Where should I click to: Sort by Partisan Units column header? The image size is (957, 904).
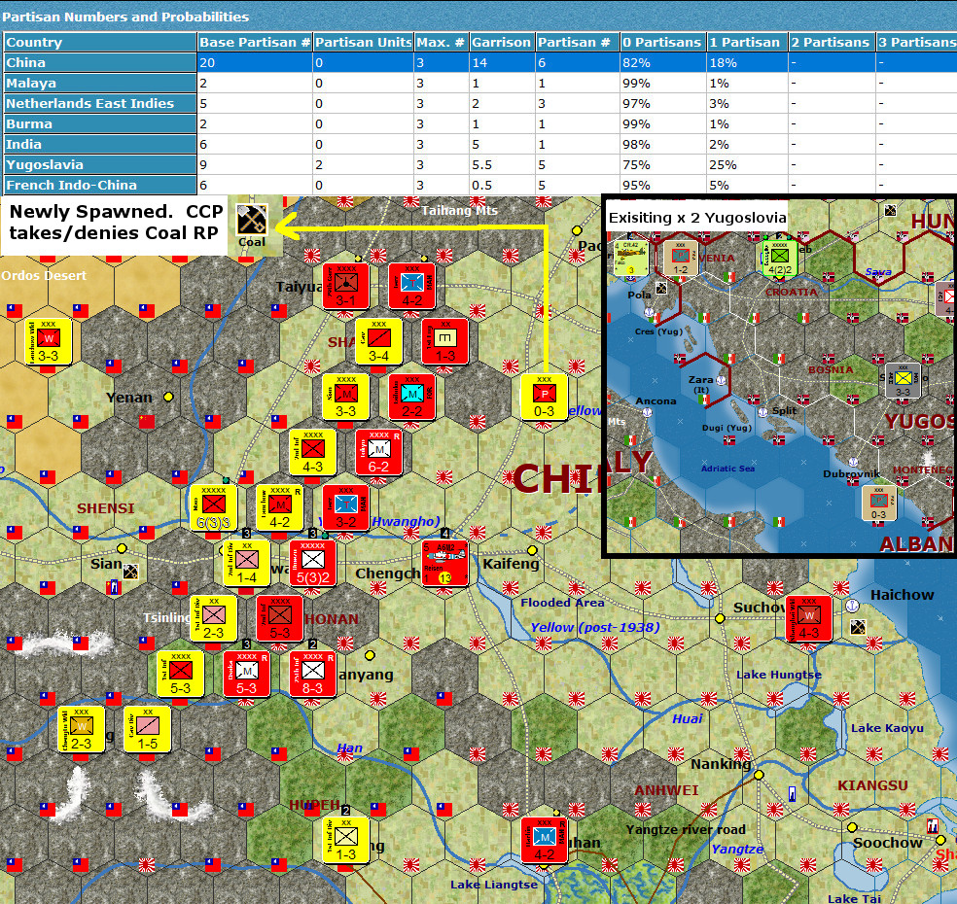363,42
